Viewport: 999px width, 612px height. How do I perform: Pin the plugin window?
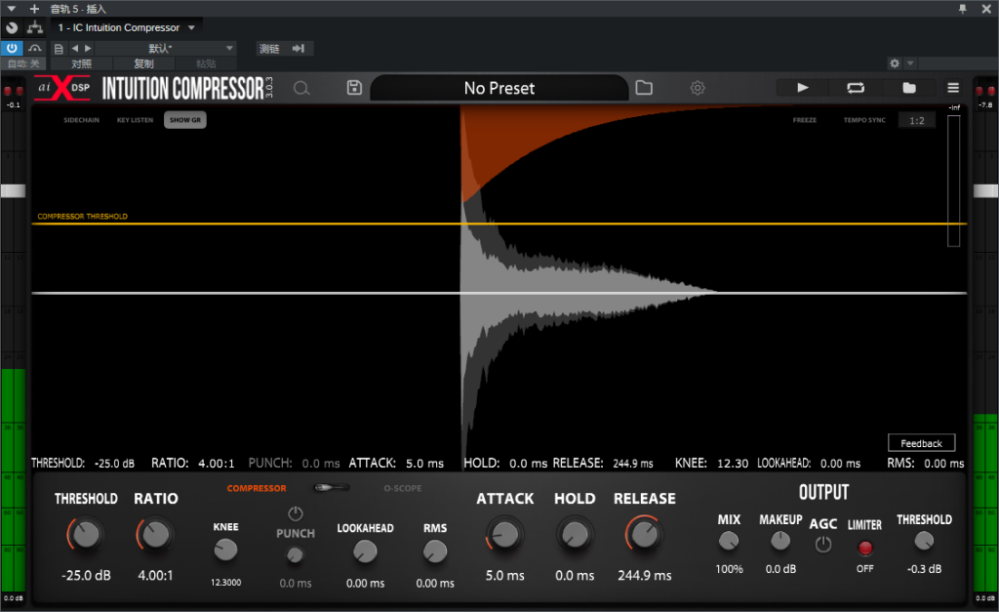pos(962,9)
